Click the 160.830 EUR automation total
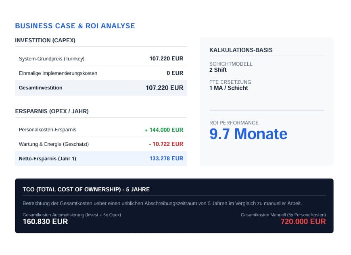 click(x=45, y=222)
